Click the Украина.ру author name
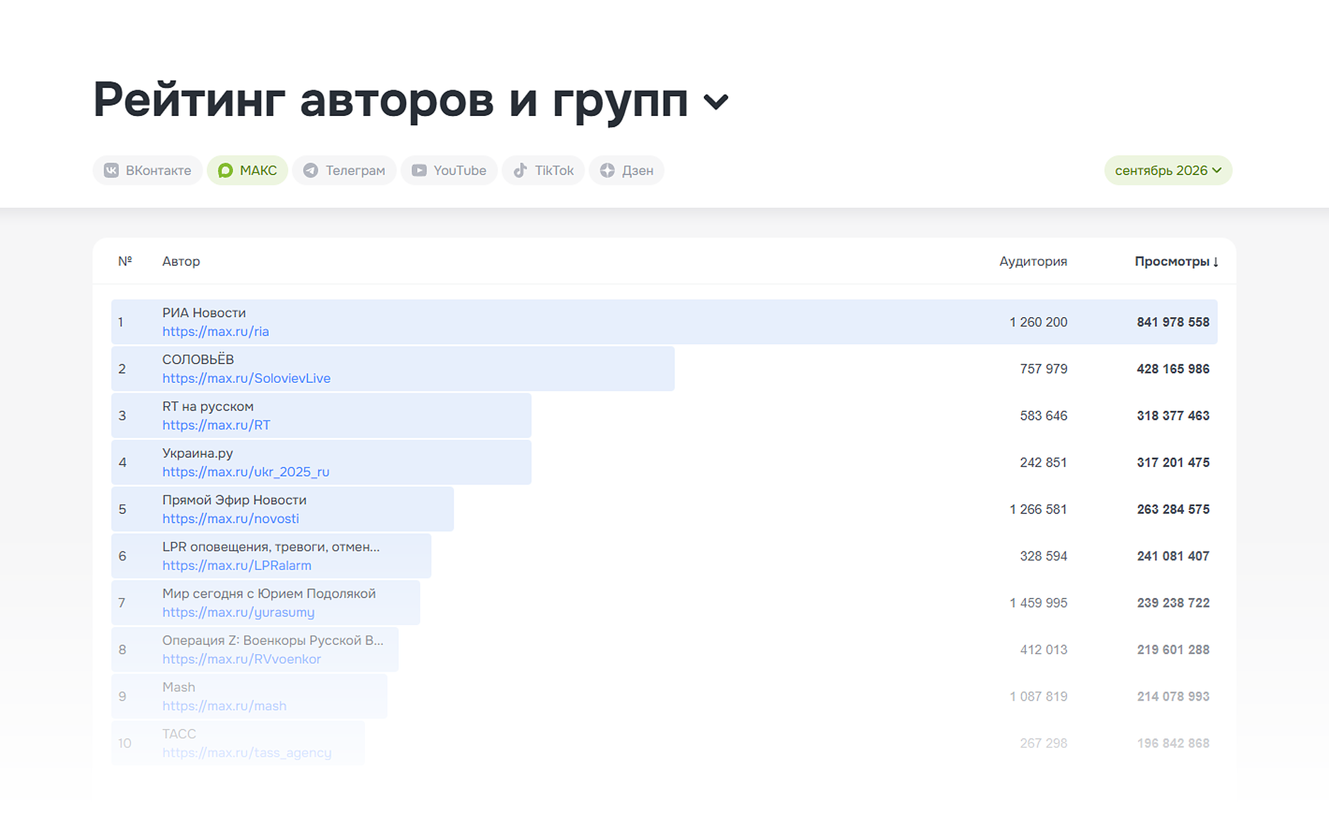The height and width of the screenshot is (816, 1329). [198, 453]
